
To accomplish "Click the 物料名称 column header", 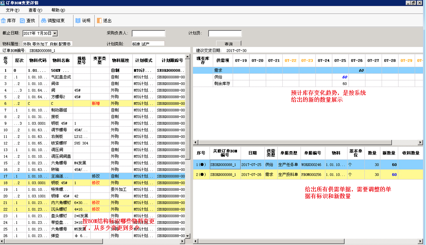I will 61,60.
